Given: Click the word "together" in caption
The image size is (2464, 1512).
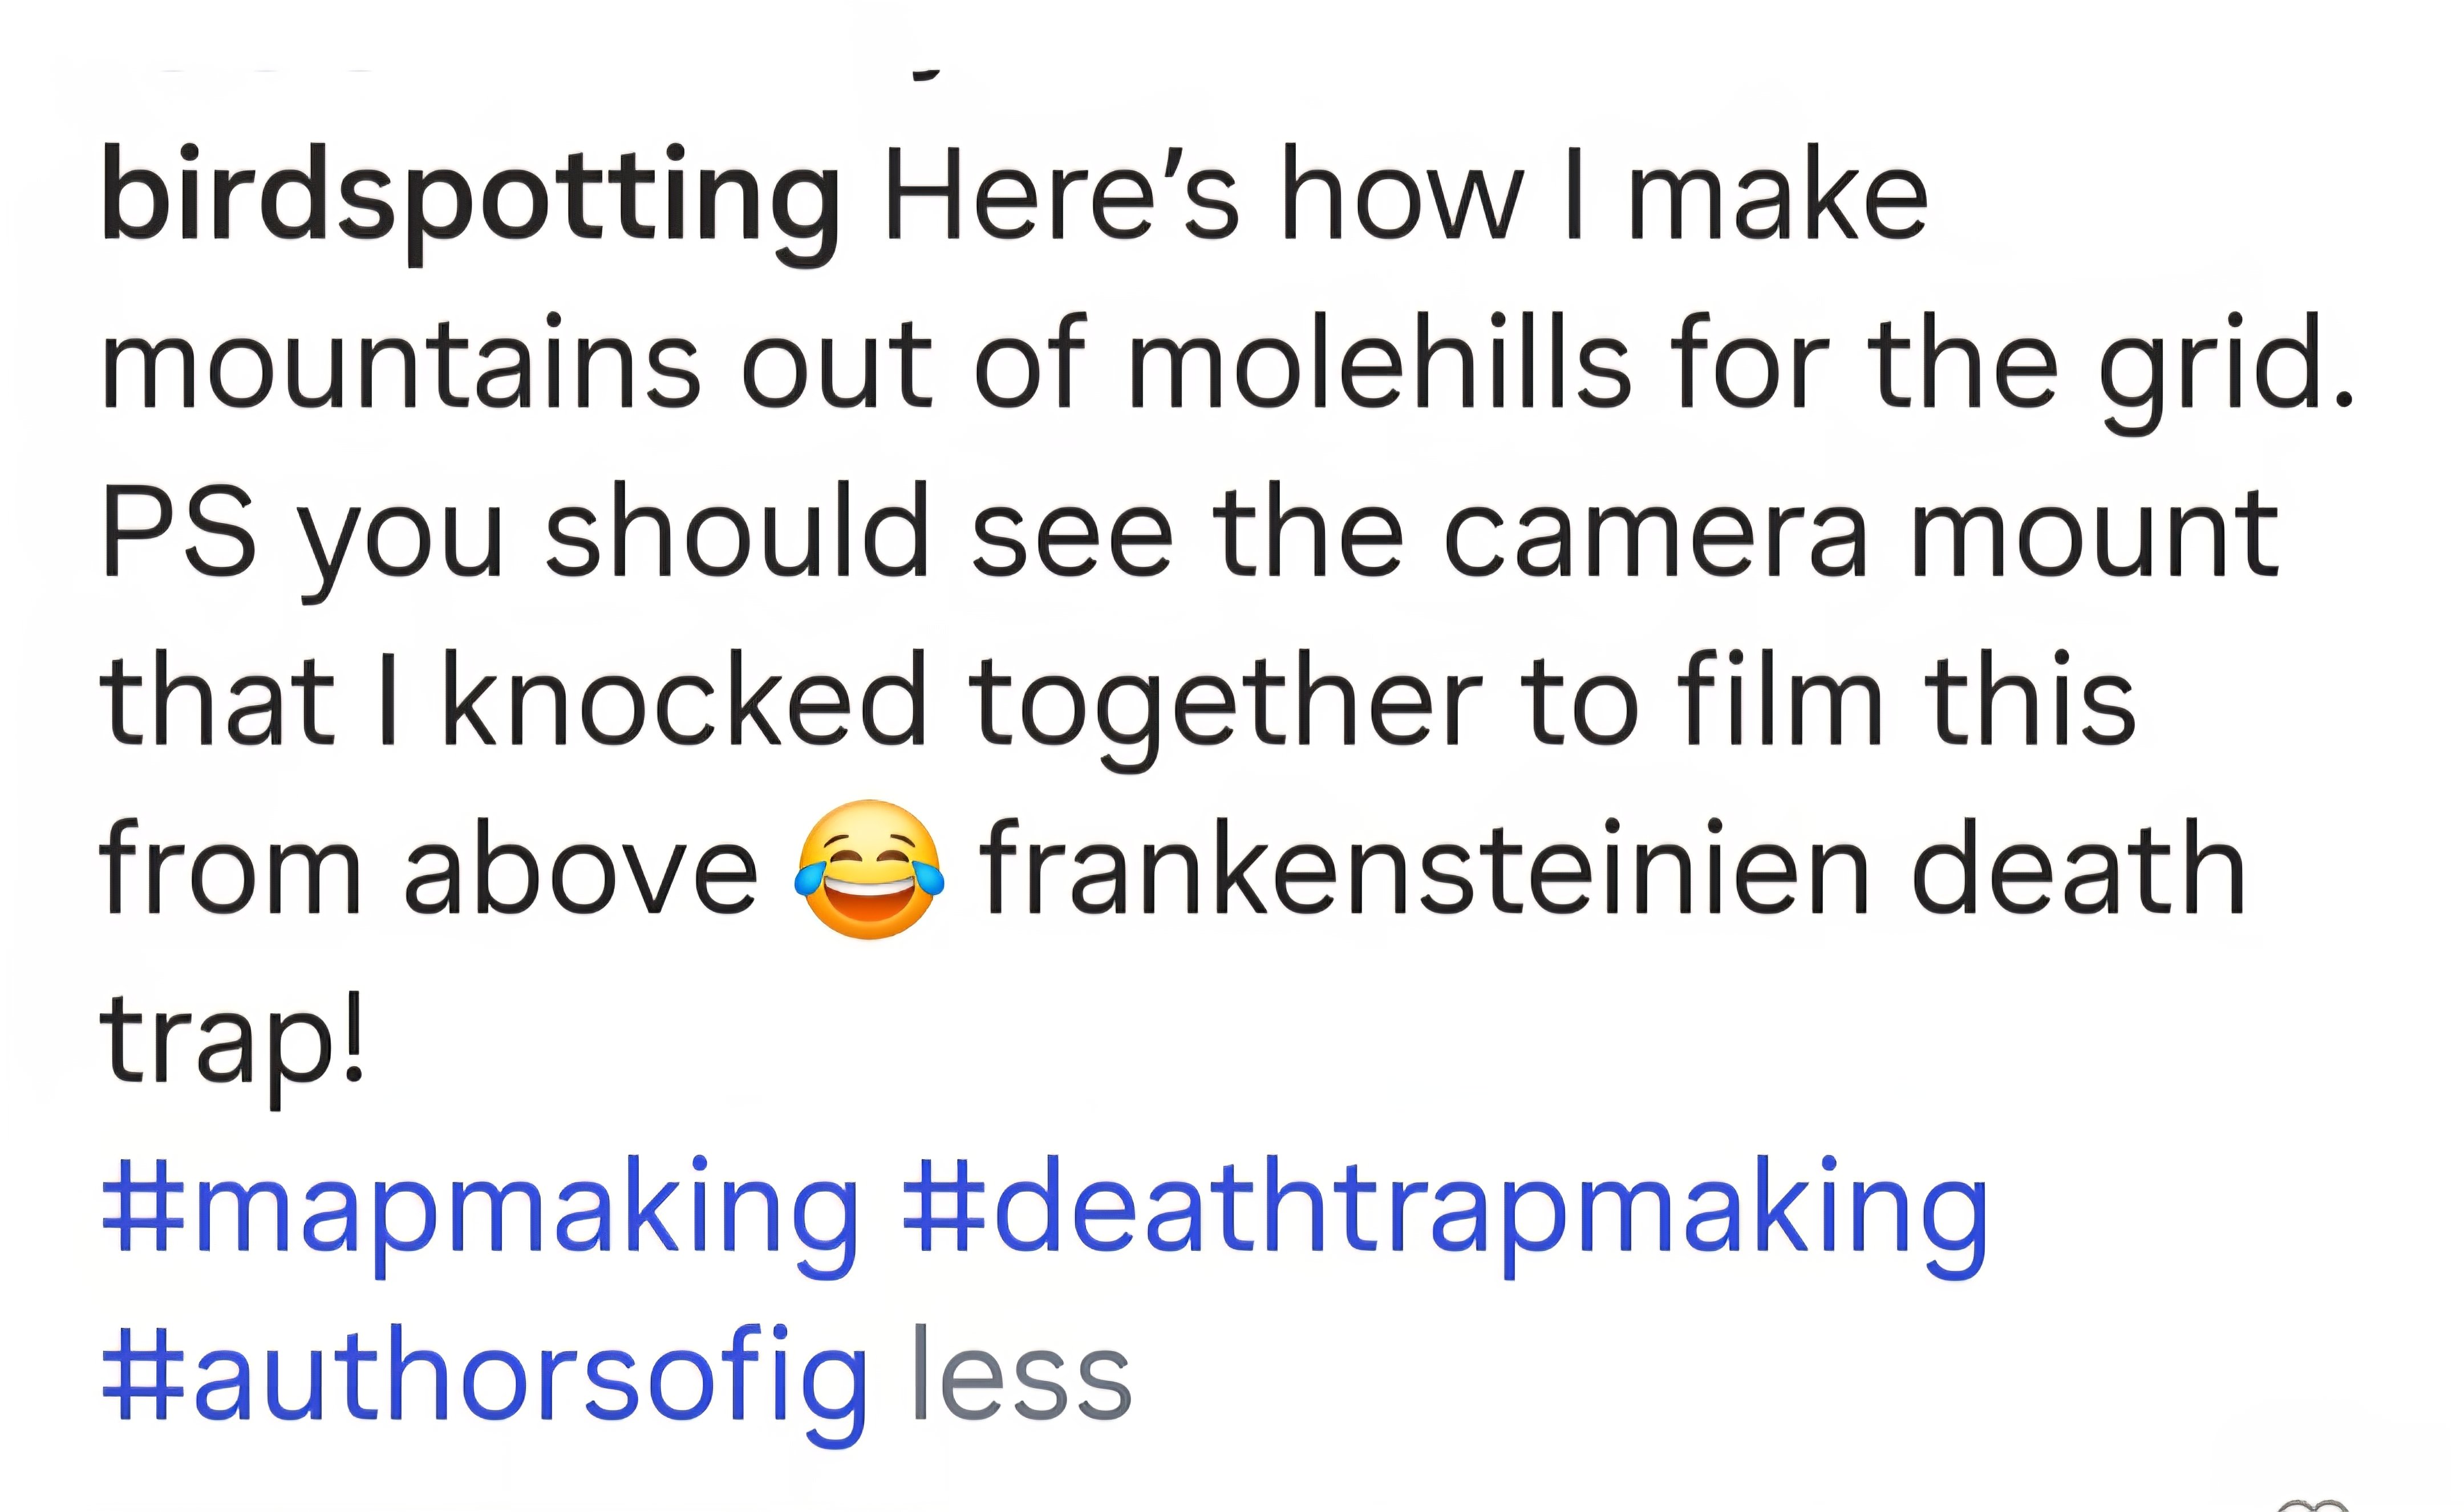Looking at the screenshot, I should click(1226, 701).
